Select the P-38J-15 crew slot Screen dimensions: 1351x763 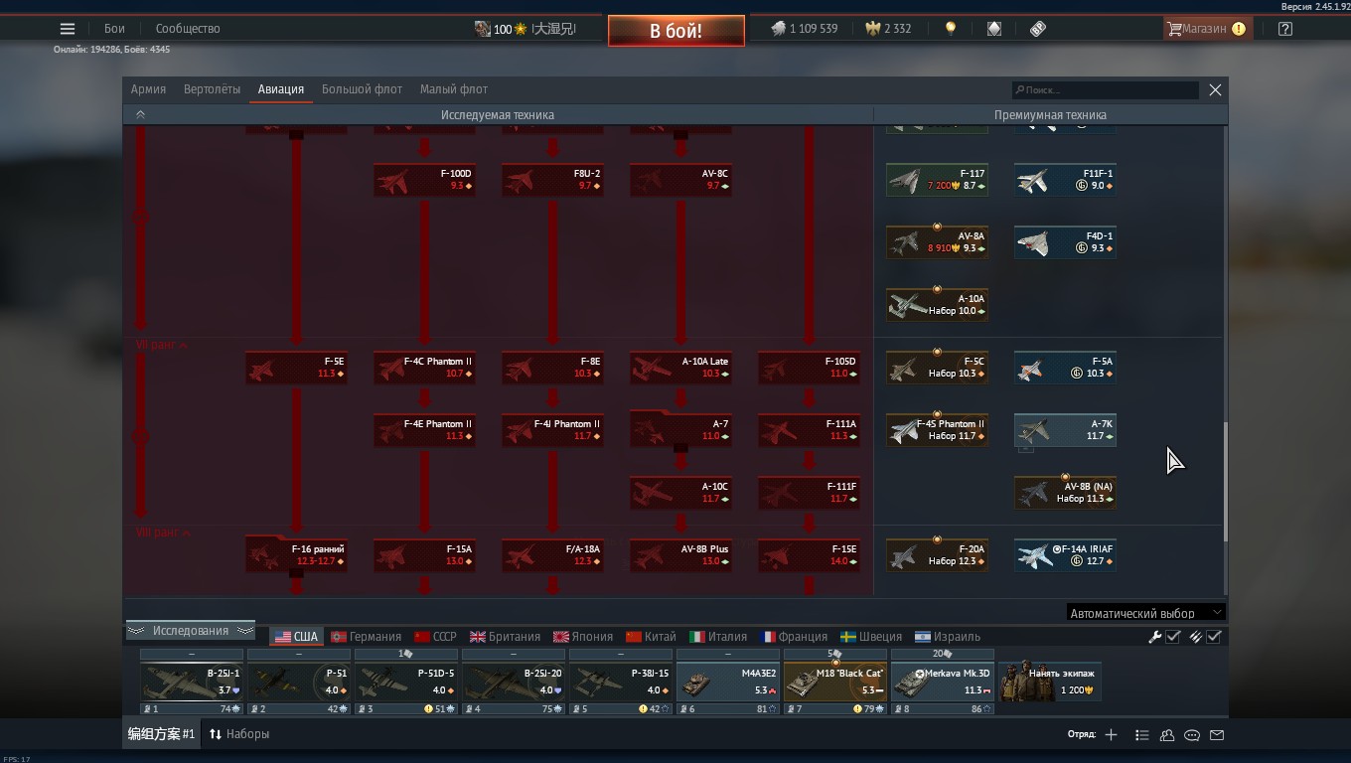point(620,682)
